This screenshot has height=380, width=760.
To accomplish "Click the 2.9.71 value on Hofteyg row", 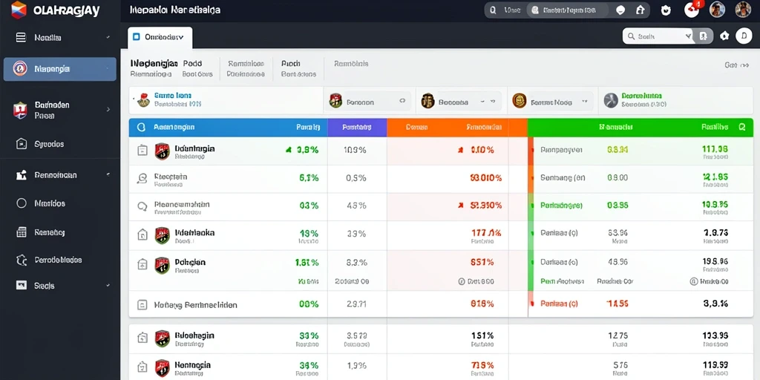I will coord(356,304).
